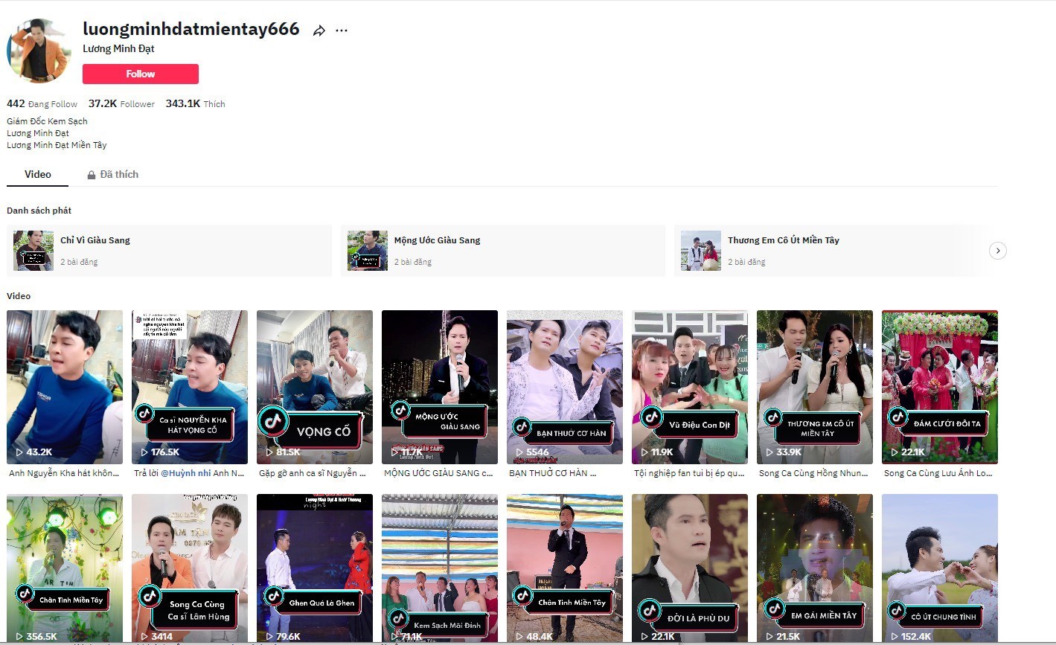Click play icon on 356.5K views video
The height and width of the screenshot is (645, 1056).
tap(19, 636)
